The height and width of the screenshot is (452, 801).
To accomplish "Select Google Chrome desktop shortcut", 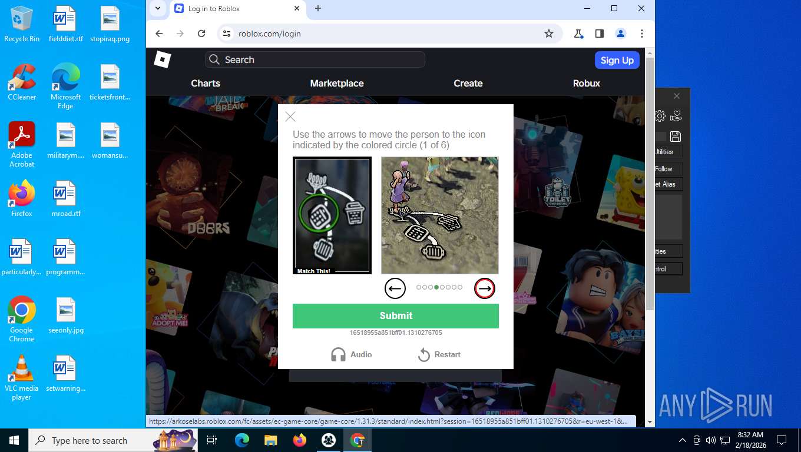I will click(x=22, y=319).
